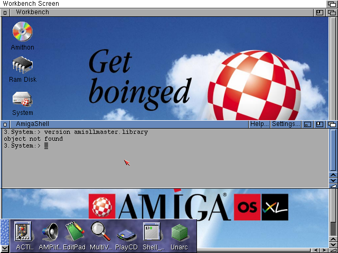Click the AmigaShell zoom gadget
The image size is (338, 253).
coord(320,124)
